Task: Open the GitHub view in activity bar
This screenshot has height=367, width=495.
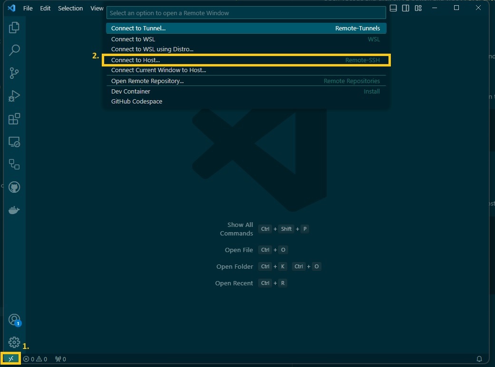Action: pos(14,187)
